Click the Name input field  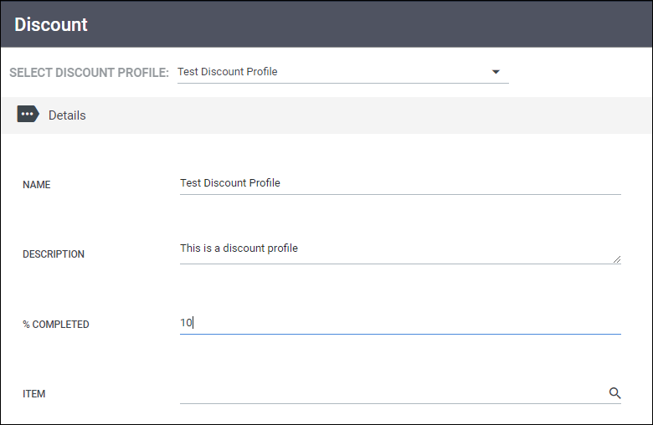(400, 183)
